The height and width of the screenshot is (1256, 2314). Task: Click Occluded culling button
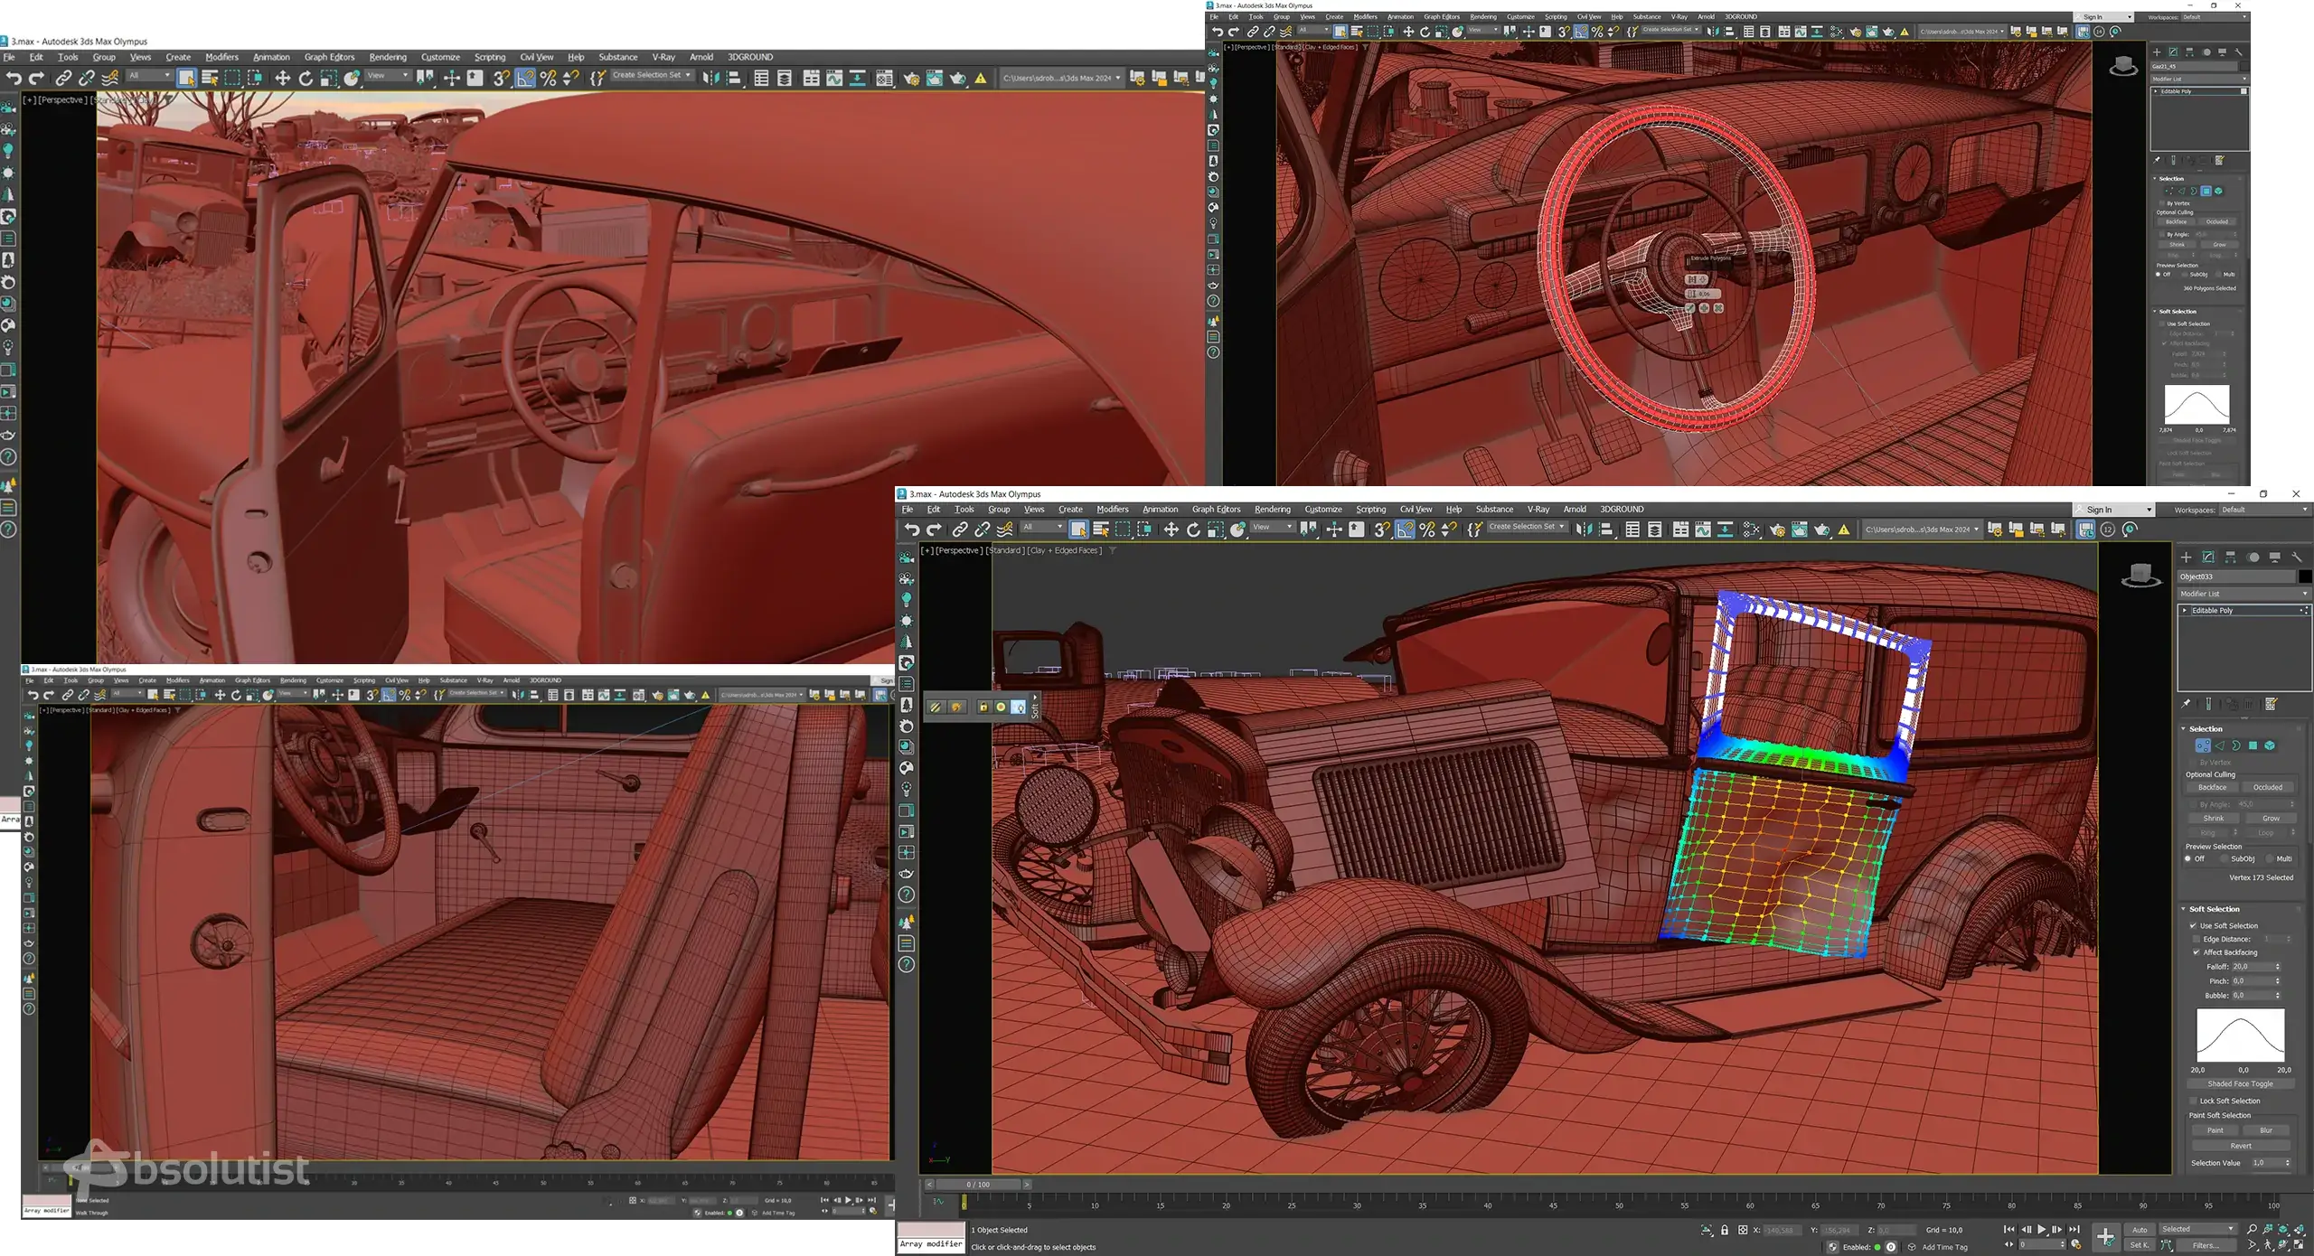tap(2267, 787)
